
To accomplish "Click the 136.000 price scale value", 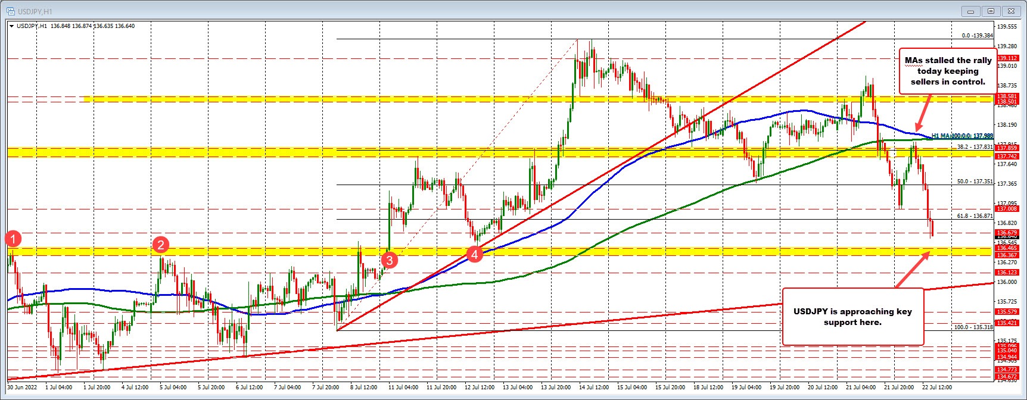I will [1008, 282].
